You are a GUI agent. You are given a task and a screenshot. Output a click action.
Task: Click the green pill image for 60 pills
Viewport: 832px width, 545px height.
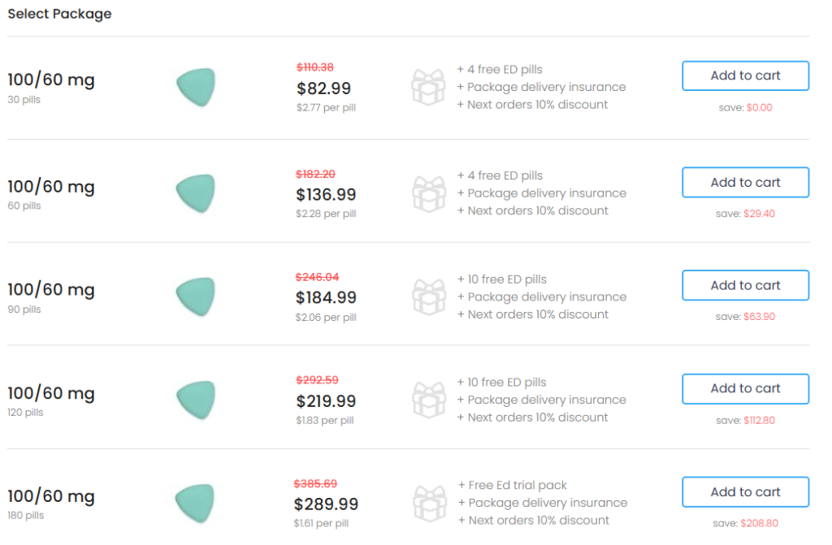tap(196, 193)
